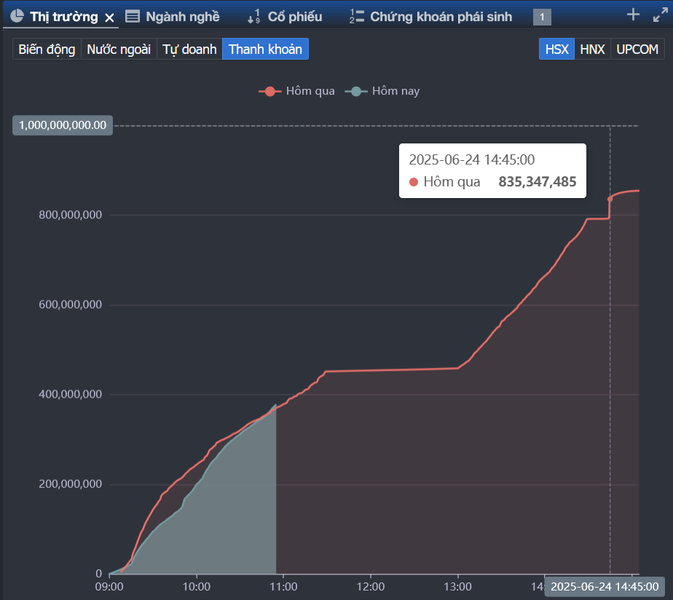Show the Biến động view

click(47, 50)
